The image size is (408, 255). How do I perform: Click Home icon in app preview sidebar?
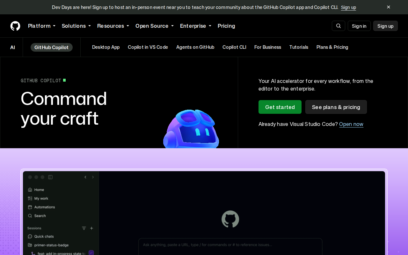pyautogui.click(x=30, y=190)
